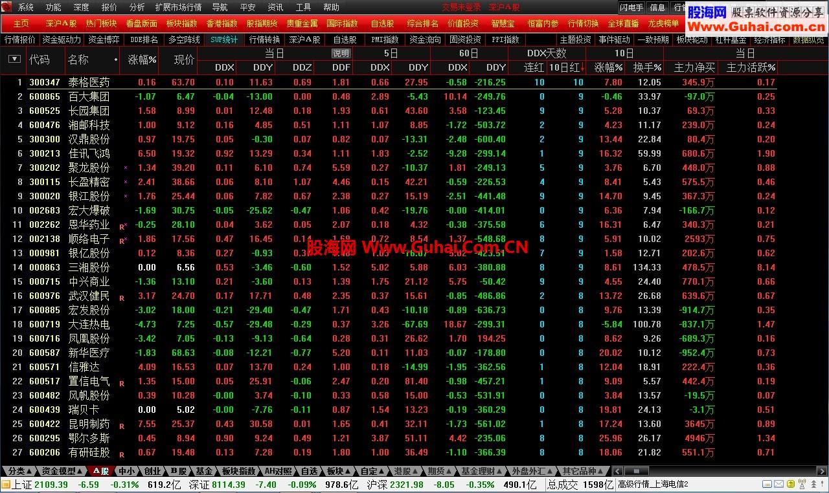This screenshot has width=829, height=493.
Task: Select the 中小 bottom tab
Action: 127,471
